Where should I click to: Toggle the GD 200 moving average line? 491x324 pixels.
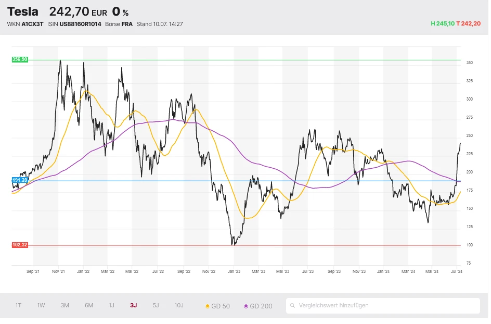coord(258,306)
